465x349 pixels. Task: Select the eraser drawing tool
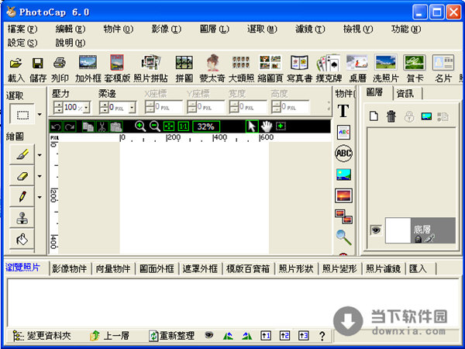[22, 176]
